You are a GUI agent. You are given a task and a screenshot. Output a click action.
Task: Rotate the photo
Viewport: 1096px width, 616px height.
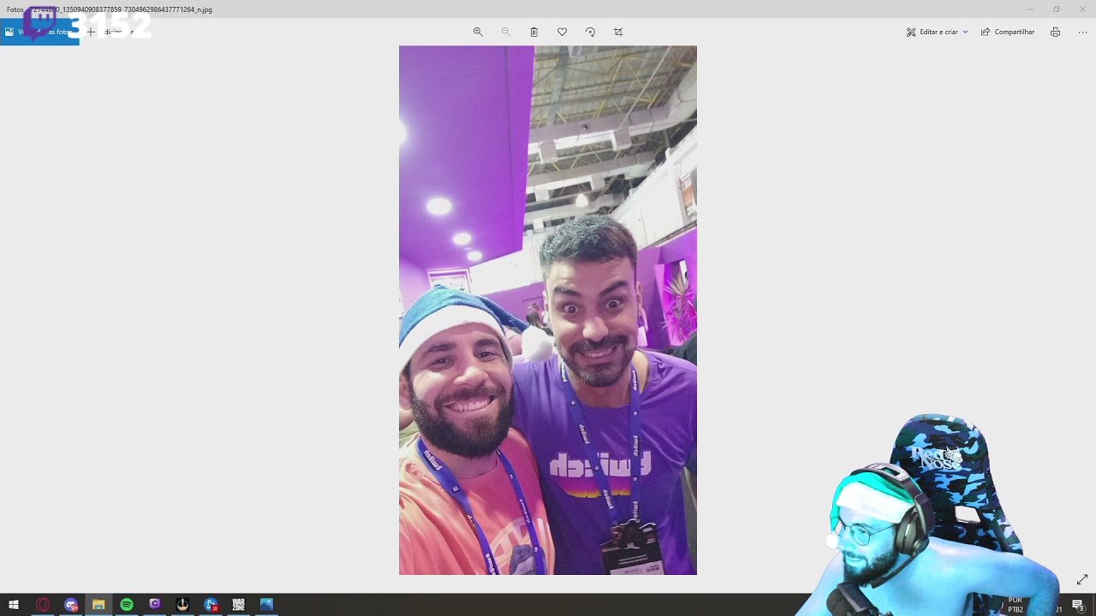click(590, 32)
